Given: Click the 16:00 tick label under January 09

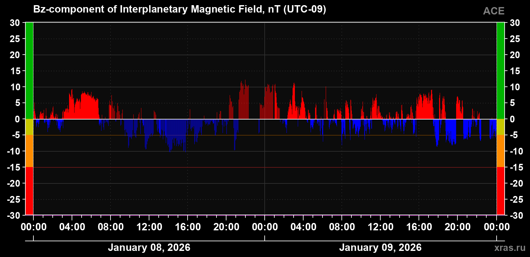Looking at the screenshot, I should (419, 227).
